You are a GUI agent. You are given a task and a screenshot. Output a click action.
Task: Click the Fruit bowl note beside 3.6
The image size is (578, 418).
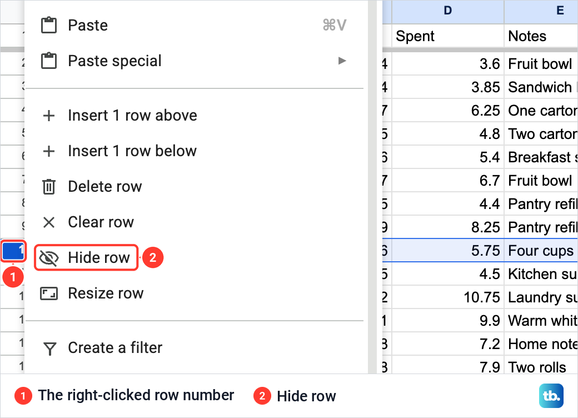(x=541, y=64)
